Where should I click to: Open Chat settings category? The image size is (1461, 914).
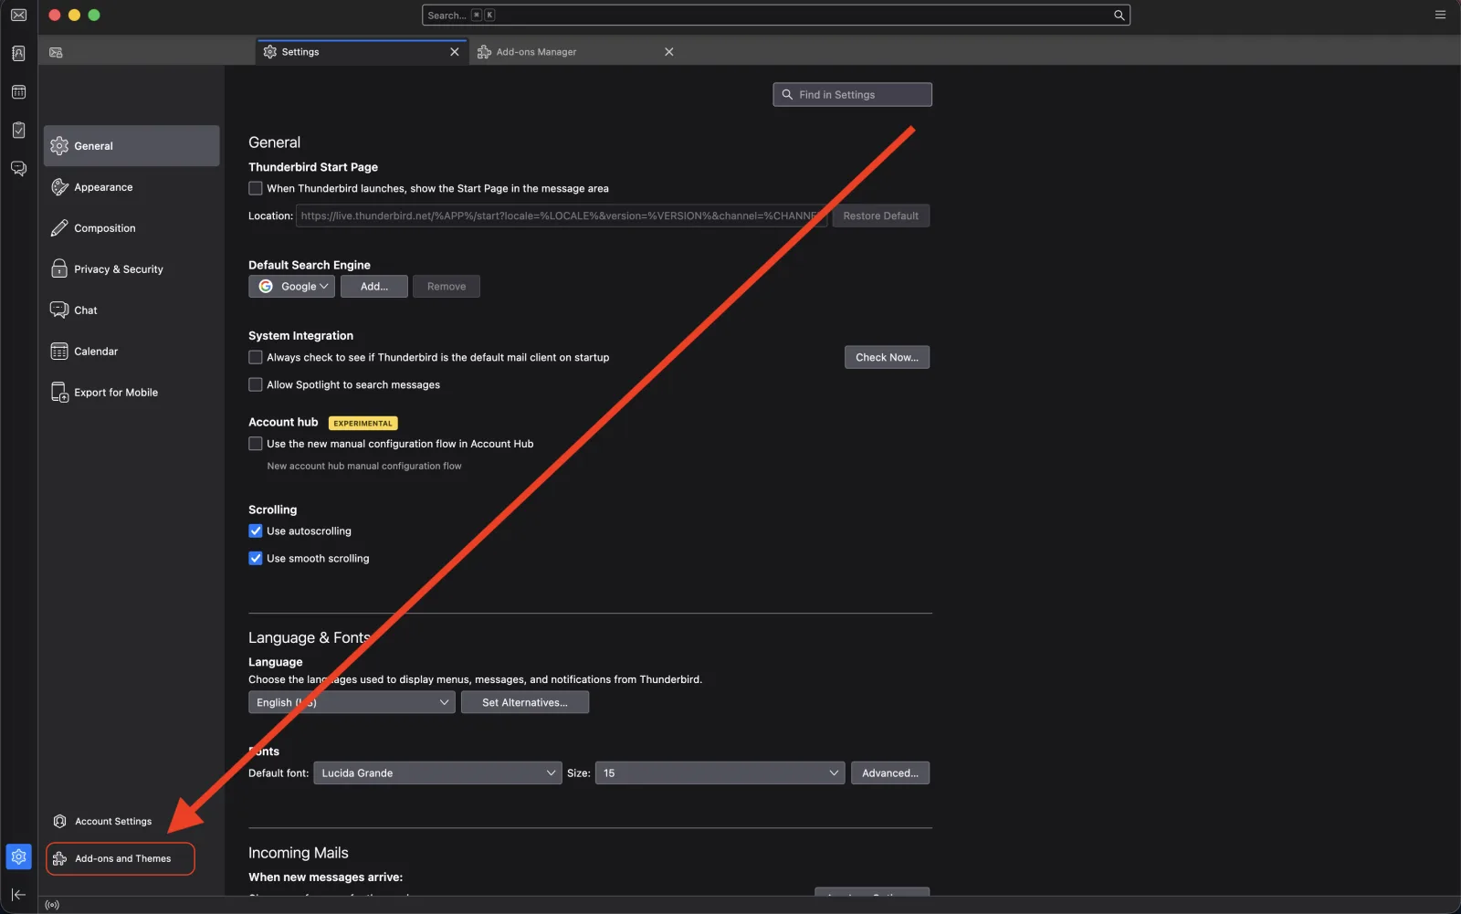(131, 310)
